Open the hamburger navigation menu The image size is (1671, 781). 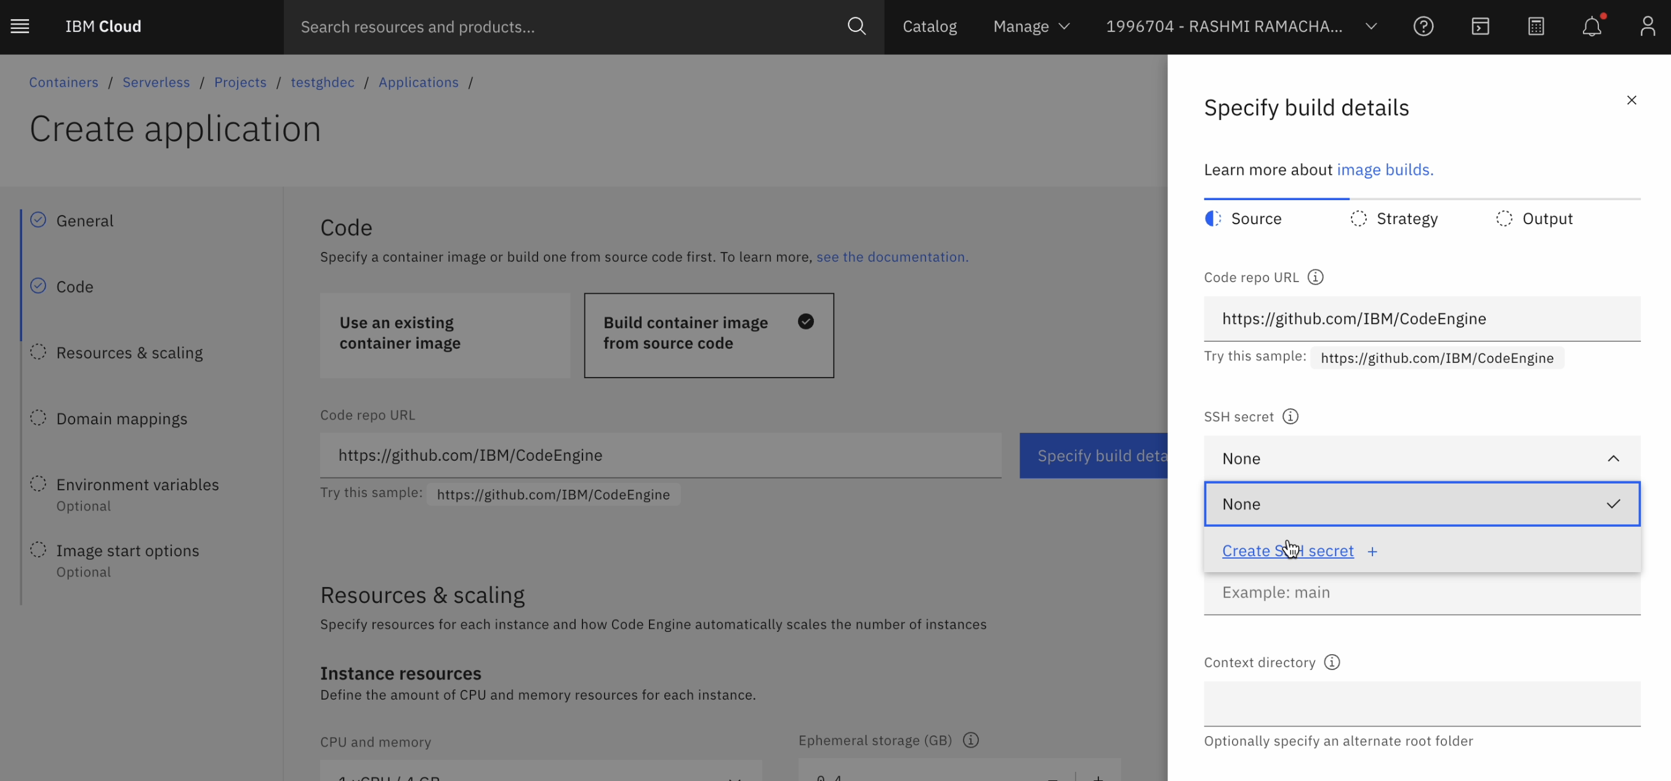click(x=20, y=26)
